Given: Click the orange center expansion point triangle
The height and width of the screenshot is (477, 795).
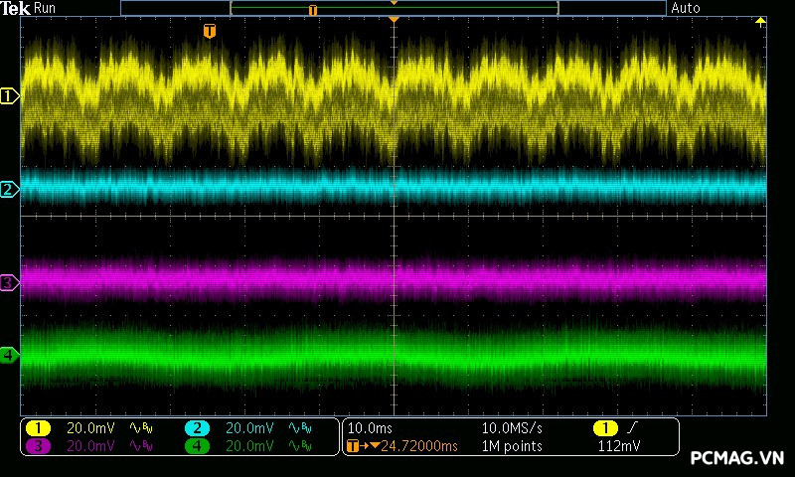Looking at the screenshot, I should coord(395,20).
